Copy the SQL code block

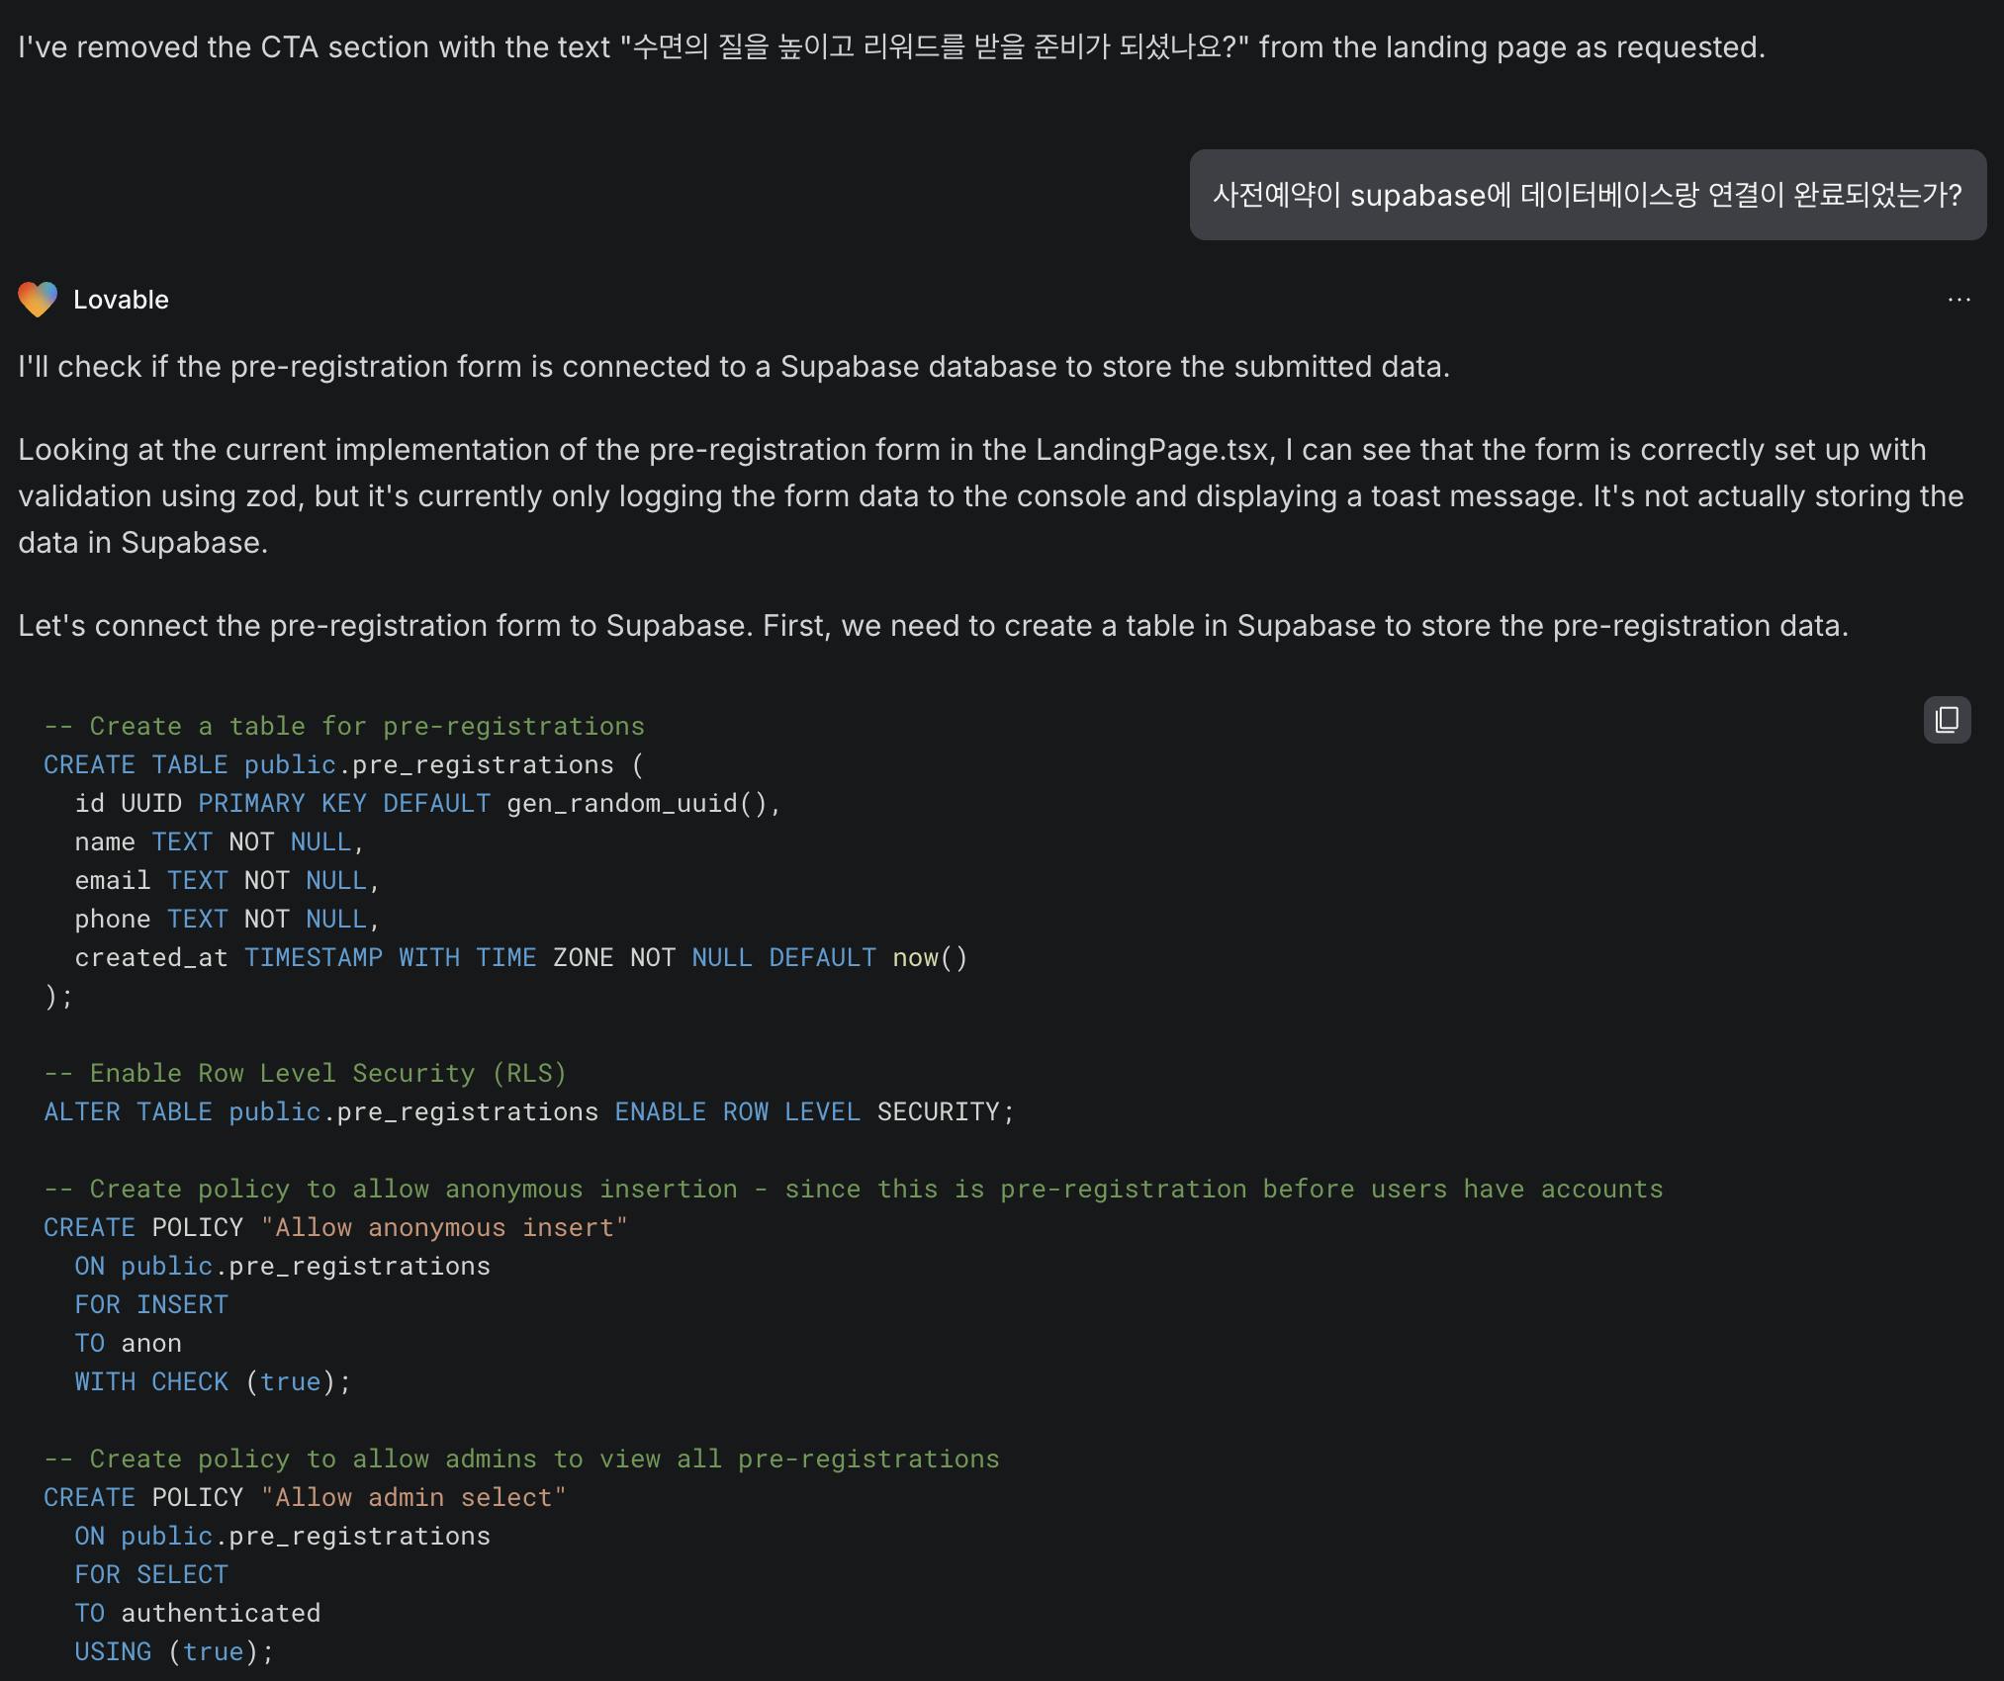(1947, 719)
